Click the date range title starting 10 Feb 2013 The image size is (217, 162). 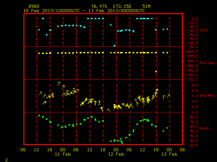pyautogui.click(x=84, y=11)
